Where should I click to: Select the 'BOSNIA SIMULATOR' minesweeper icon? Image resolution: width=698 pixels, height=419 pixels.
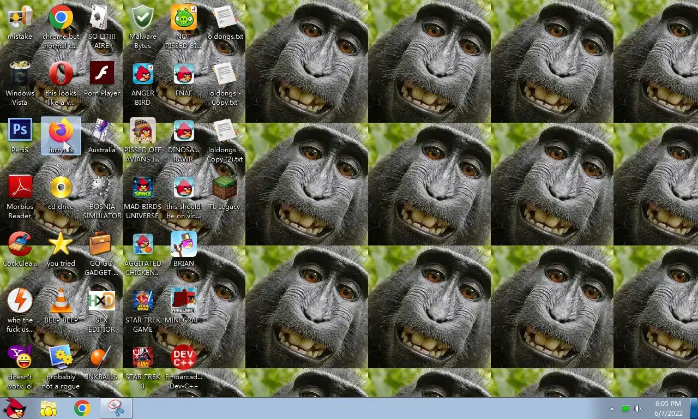102,197
